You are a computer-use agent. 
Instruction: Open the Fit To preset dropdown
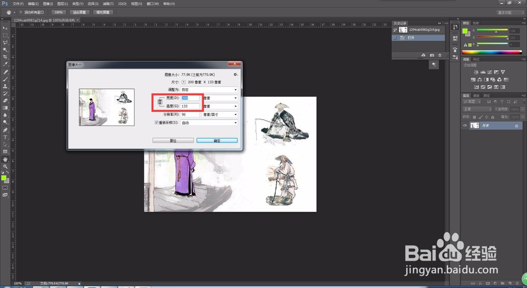coord(209,90)
